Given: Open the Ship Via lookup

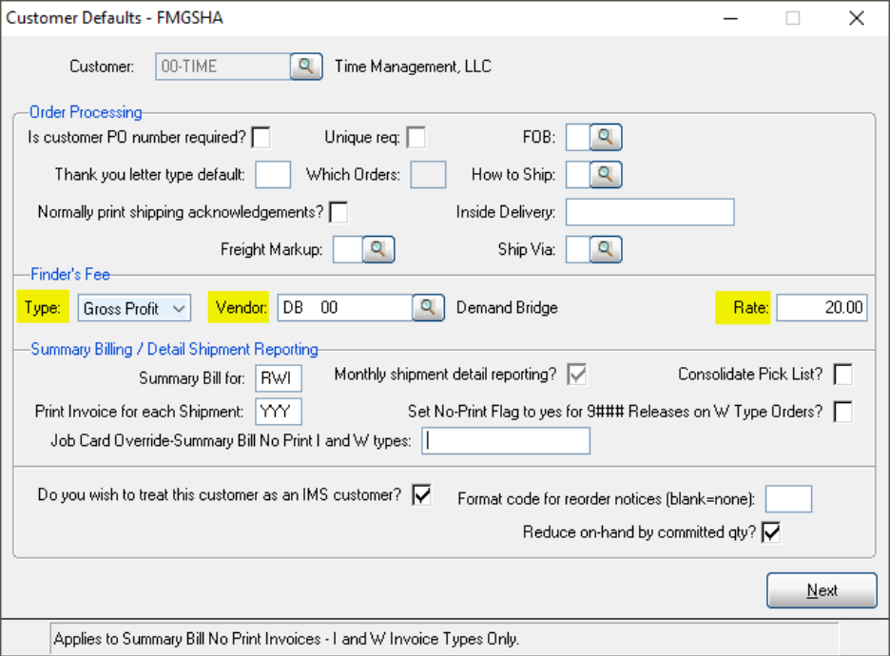Looking at the screenshot, I should coord(606,250).
